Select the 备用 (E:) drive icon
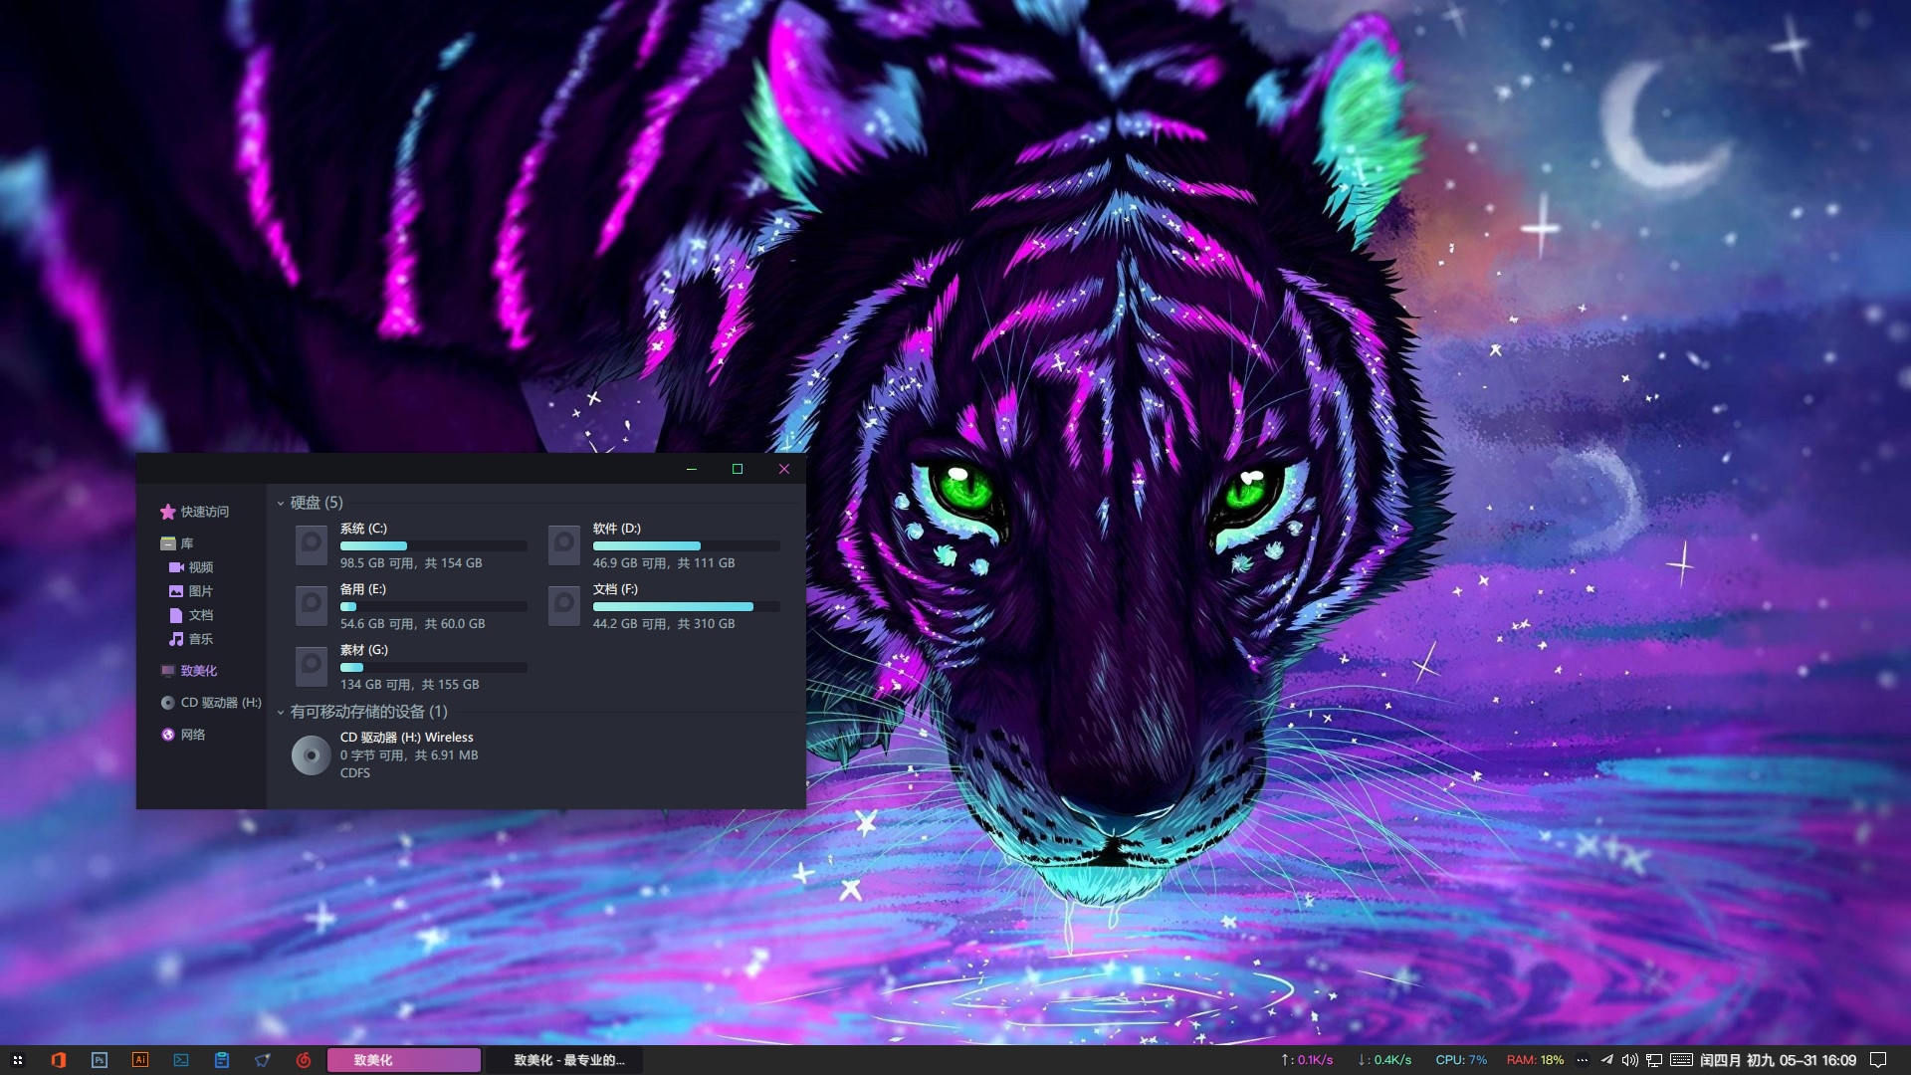This screenshot has height=1075, width=1911. 312,606
